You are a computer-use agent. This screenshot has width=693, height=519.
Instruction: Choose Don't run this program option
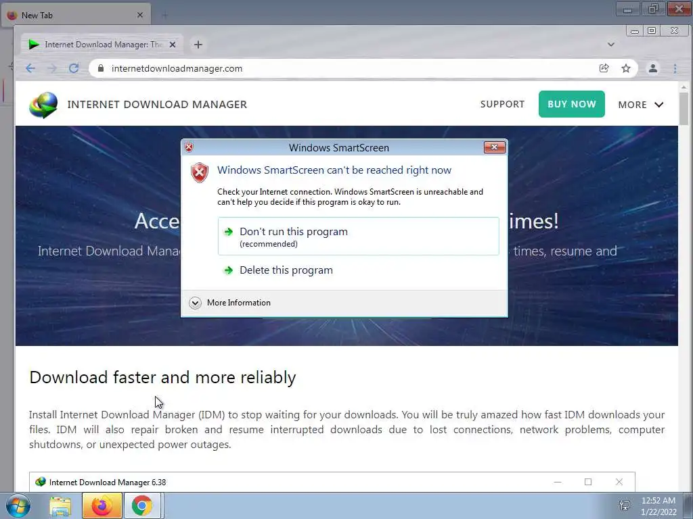coord(359,236)
